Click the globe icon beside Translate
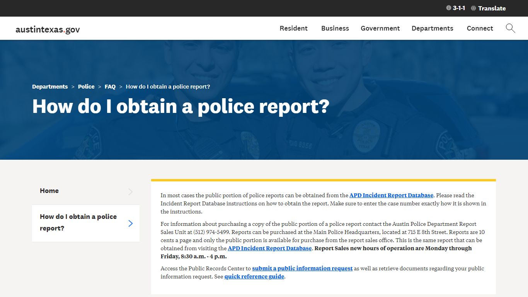 pos(473,8)
